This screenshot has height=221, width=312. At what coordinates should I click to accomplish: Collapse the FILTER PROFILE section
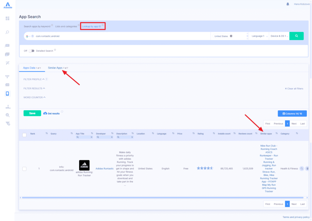point(43,79)
